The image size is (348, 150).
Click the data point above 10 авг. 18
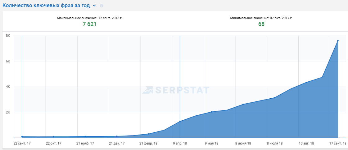click(306, 82)
